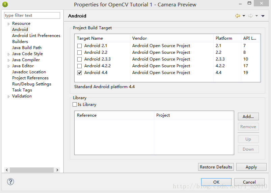Image resolution: width=271 pixels, height=193 pixels.
Task: Expand the Java Compiler node
Action: click(8, 60)
